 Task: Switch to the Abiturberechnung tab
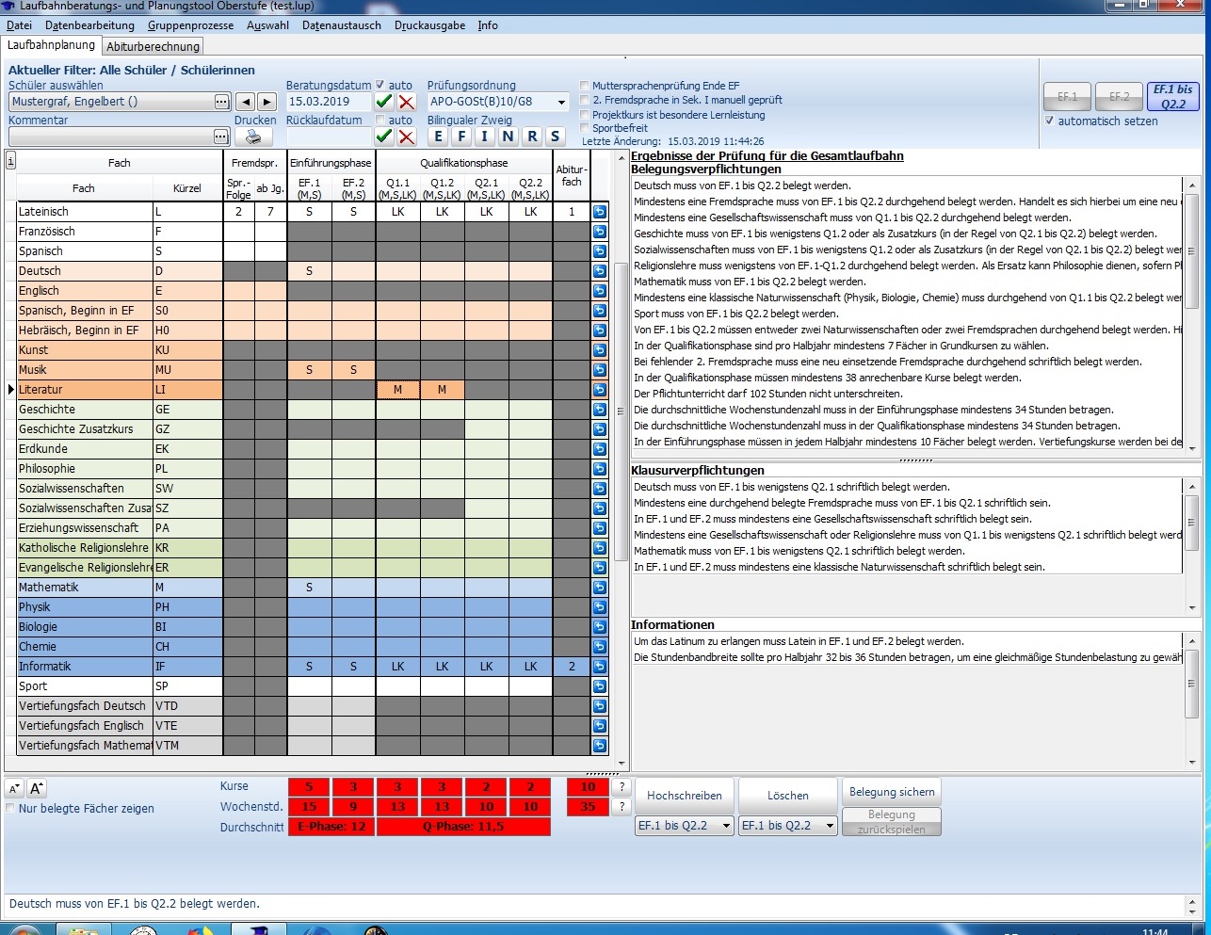point(153,46)
